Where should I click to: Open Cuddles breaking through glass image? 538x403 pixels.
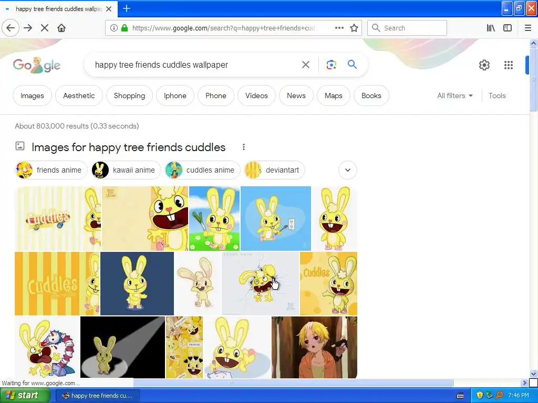[x=261, y=283]
